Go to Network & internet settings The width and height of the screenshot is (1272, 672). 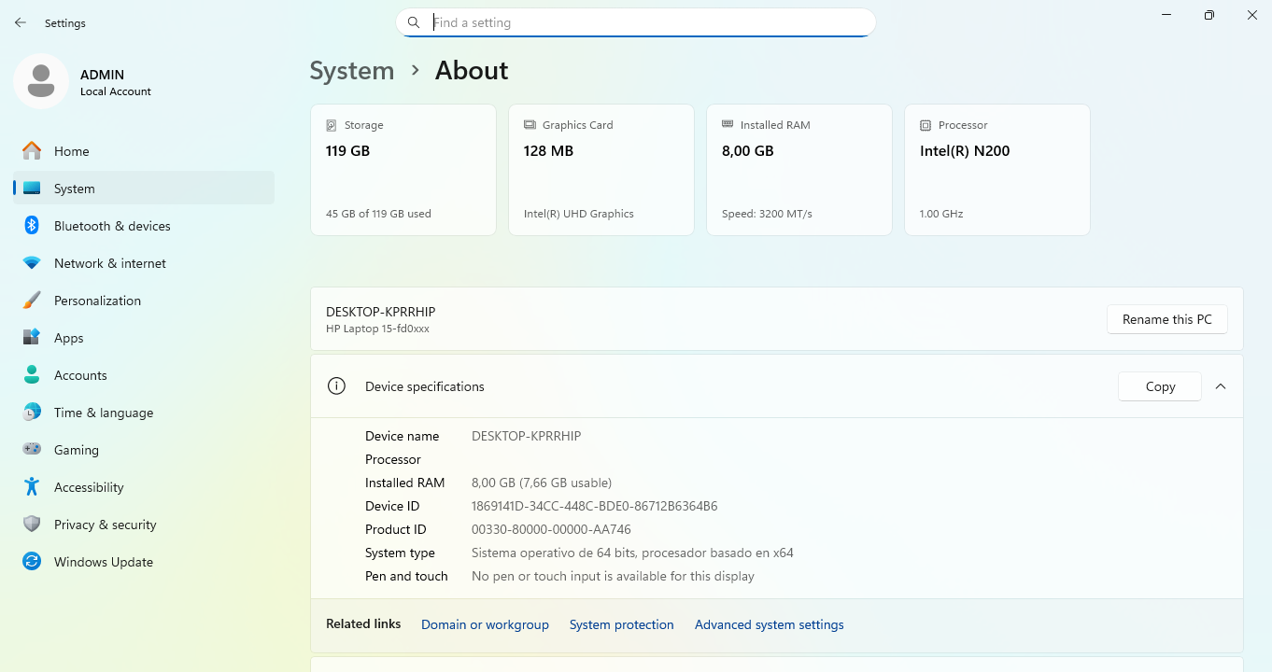point(144,263)
